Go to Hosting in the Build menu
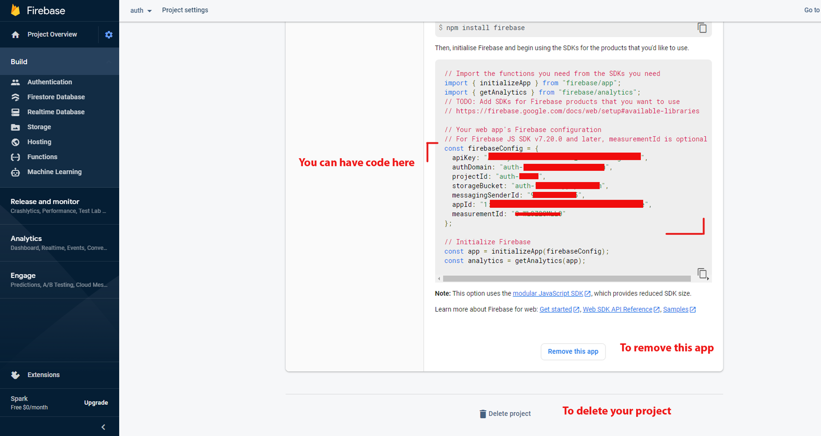The height and width of the screenshot is (436, 821). click(39, 142)
